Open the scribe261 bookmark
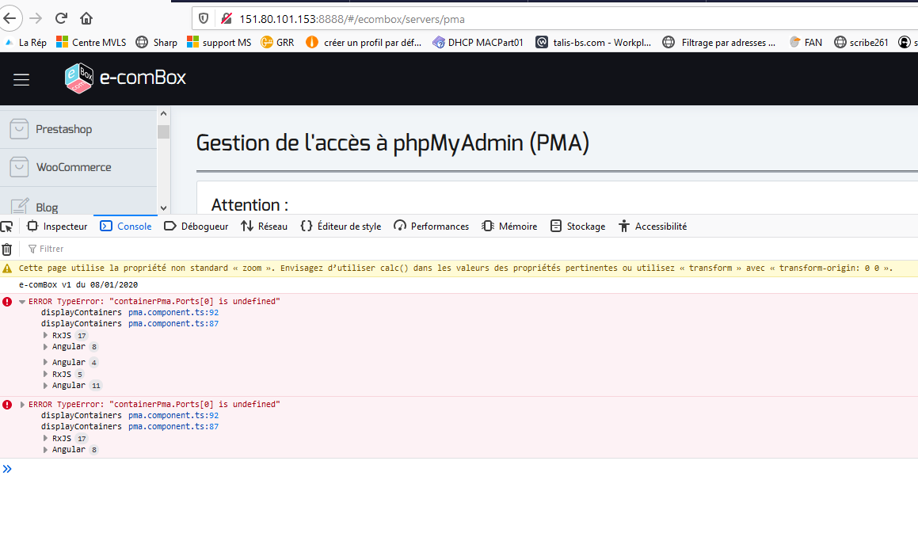 coord(861,42)
